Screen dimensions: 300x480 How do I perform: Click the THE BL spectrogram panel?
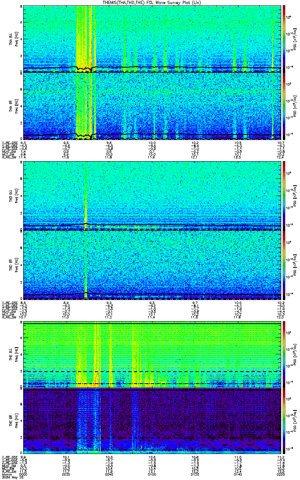pyautogui.click(x=152, y=354)
